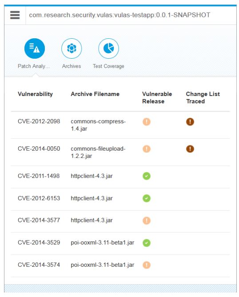Click brown Change List Traced icon for CVE-2012-2098

pos(190,122)
